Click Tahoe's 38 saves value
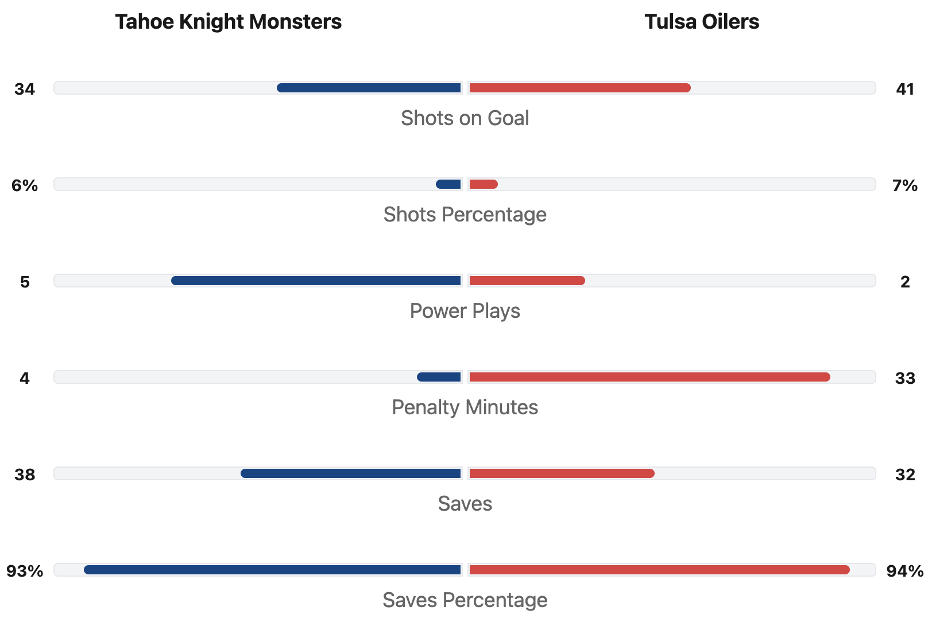932x626 pixels. (x=25, y=475)
